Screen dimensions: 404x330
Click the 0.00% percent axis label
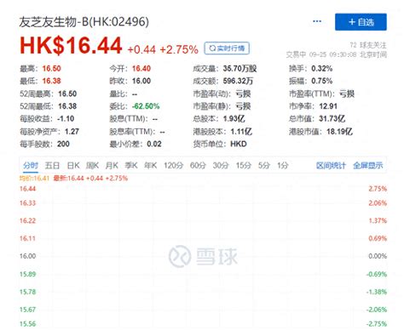378,256
